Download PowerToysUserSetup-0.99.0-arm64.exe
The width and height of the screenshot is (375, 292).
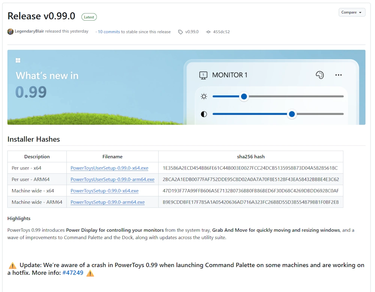pyautogui.click(x=112, y=179)
